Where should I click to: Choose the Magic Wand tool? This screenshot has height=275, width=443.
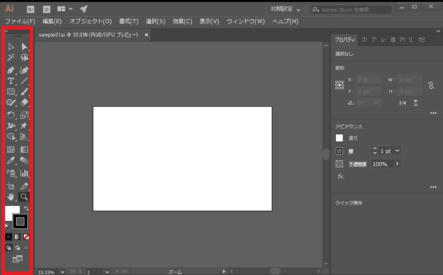tap(11, 57)
